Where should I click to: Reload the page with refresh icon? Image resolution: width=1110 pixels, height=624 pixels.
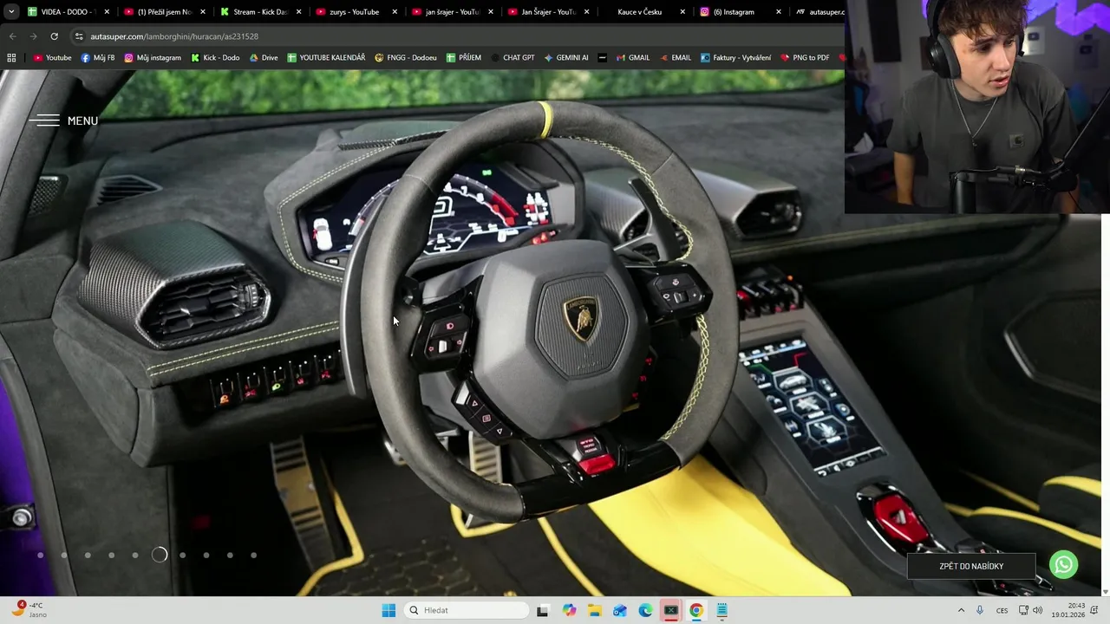click(x=54, y=36)
